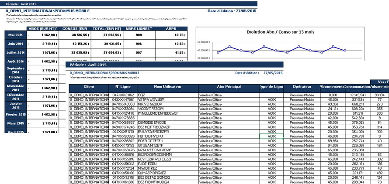Click volume value 98 194

pyautogui.click(x=379, y=95)
